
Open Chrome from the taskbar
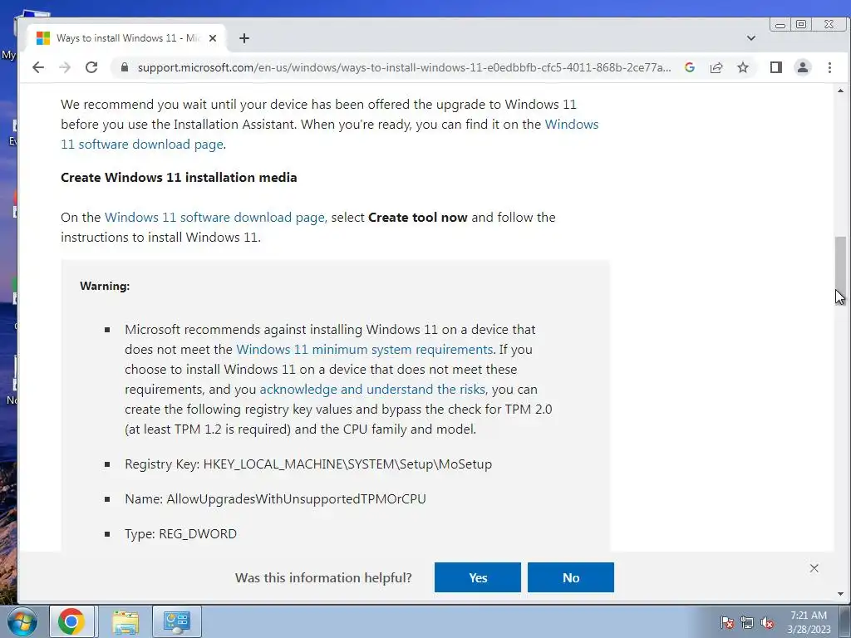coord(71,621)
